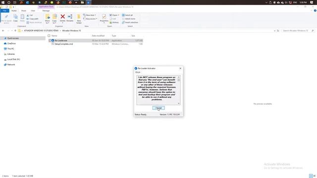Click the EULA scrollbar down arrow
317x178 pixels.
179,103
